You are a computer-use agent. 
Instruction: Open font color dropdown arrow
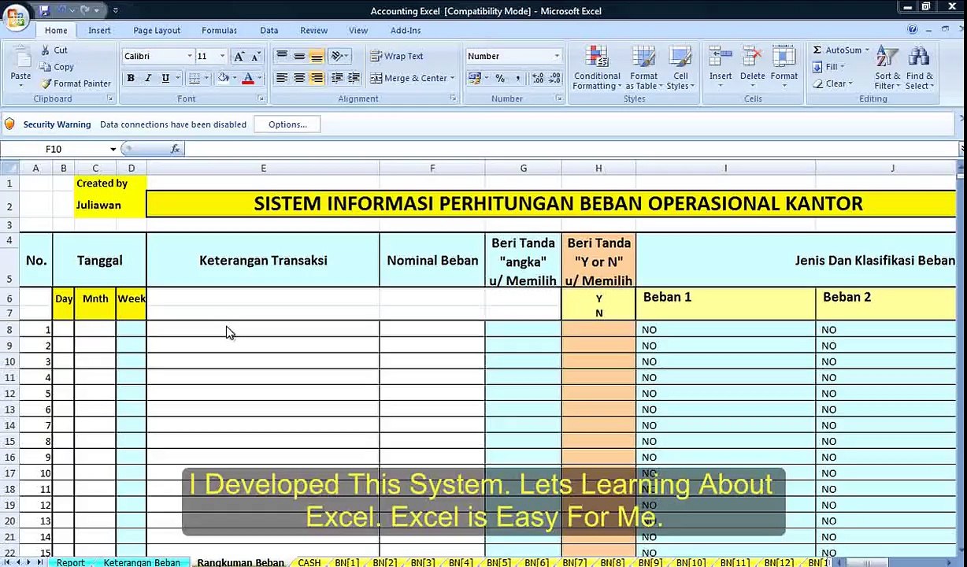259,78
